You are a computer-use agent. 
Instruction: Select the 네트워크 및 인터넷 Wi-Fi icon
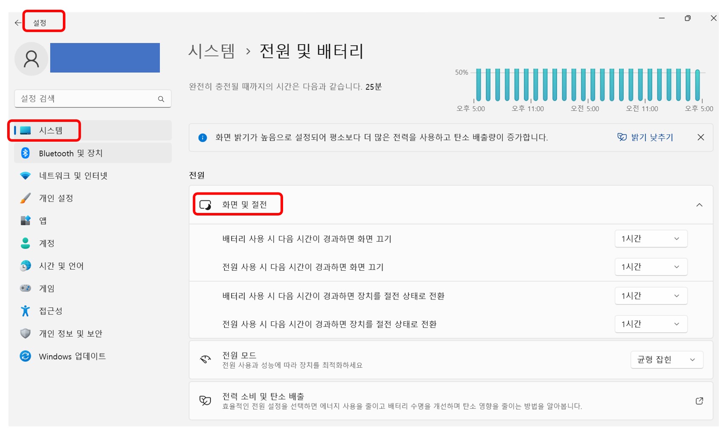tap(26, 176)
